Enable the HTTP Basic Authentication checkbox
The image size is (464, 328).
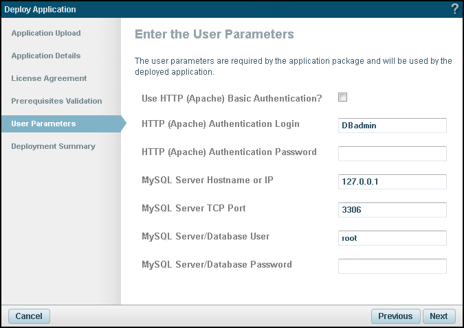(x=343, y=97)
